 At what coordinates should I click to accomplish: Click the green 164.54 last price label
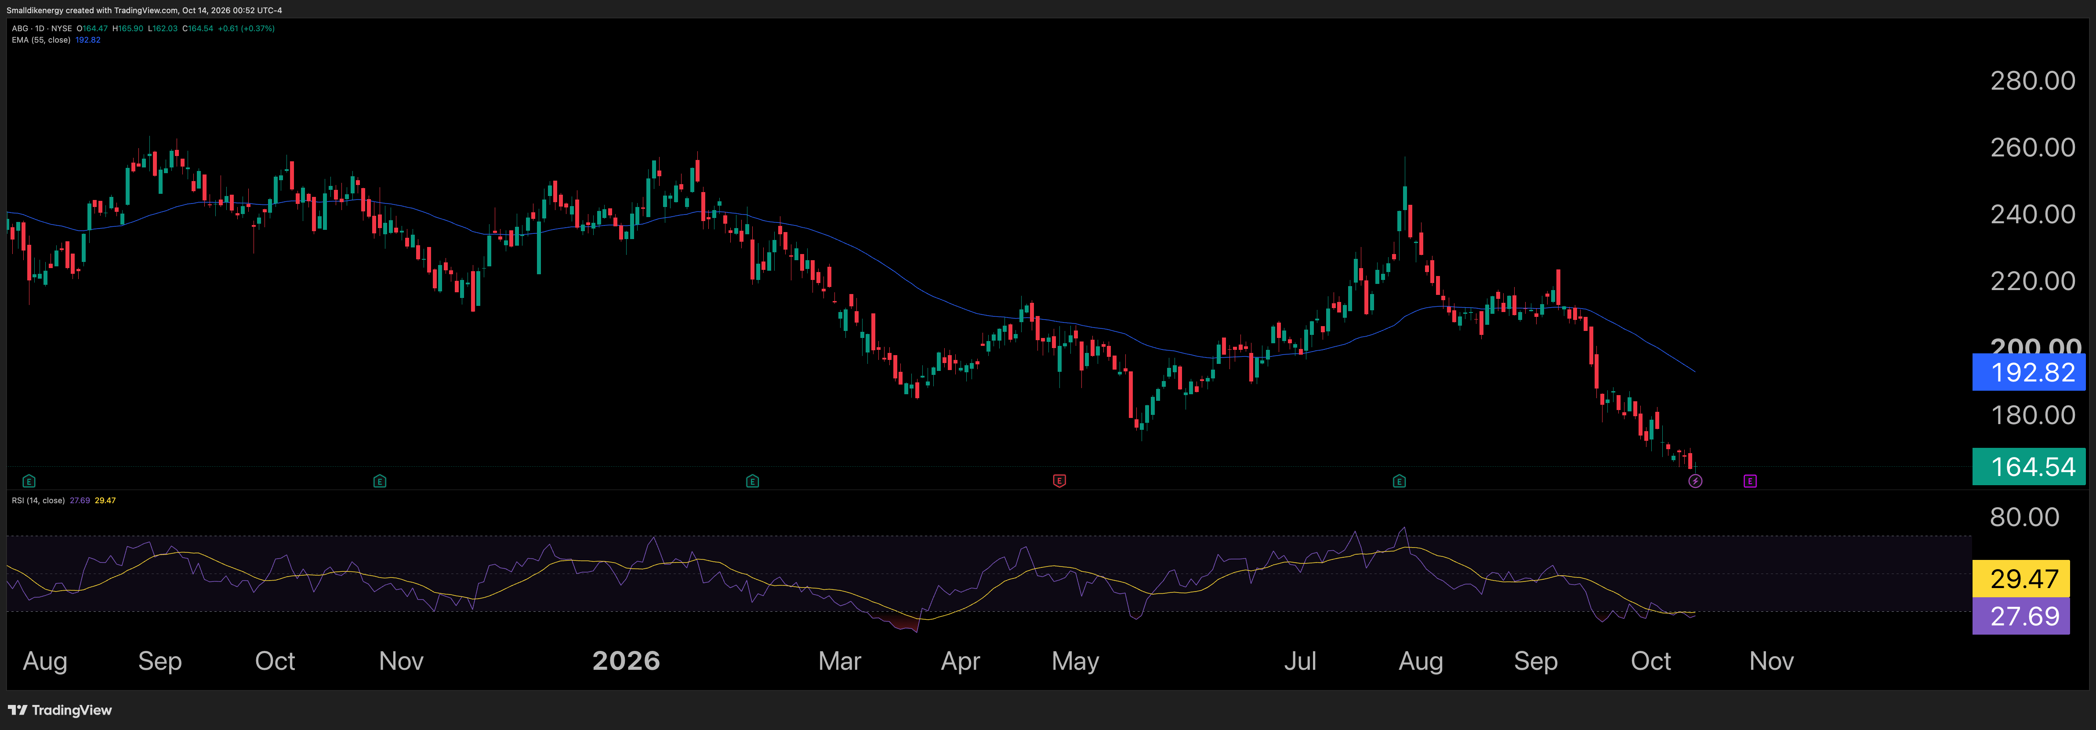click(x=2028, y=466)
